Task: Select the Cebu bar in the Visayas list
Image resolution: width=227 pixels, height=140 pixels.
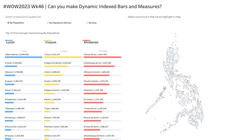Action: point(63,57)
